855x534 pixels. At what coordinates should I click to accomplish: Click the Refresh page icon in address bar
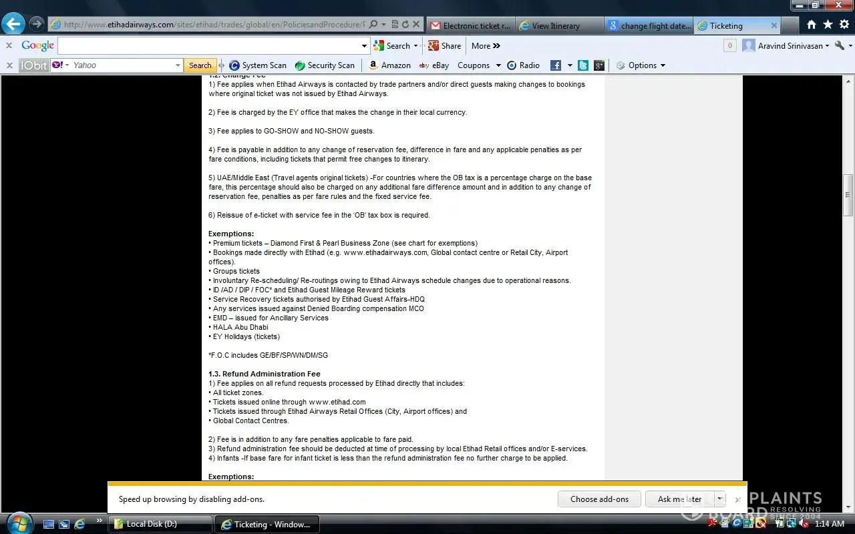click(405, 25)
